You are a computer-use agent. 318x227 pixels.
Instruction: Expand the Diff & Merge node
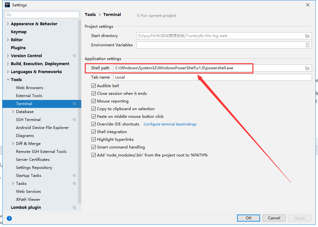coord(13,143)
